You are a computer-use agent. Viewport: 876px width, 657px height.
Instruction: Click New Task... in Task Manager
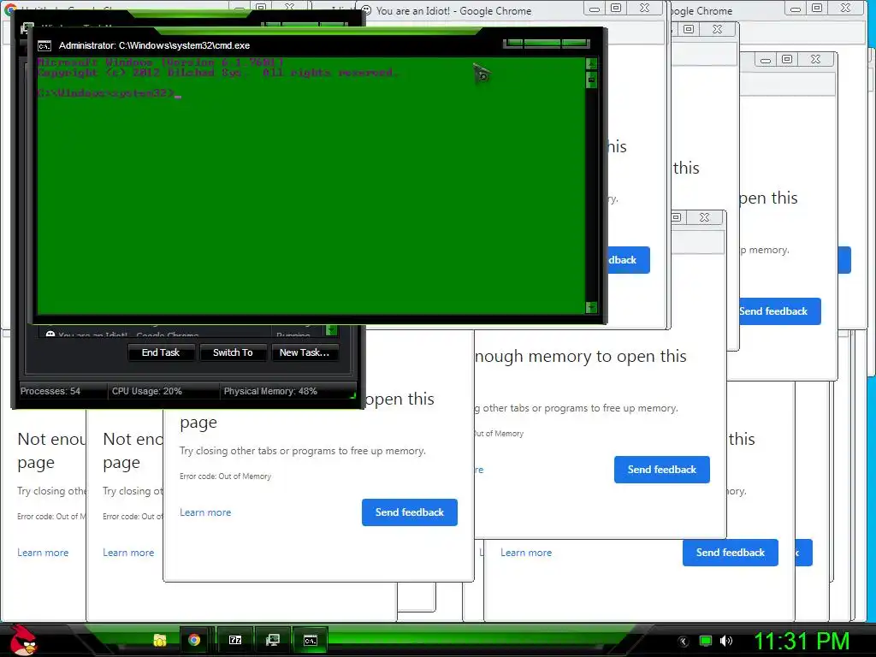pos(305,352)
